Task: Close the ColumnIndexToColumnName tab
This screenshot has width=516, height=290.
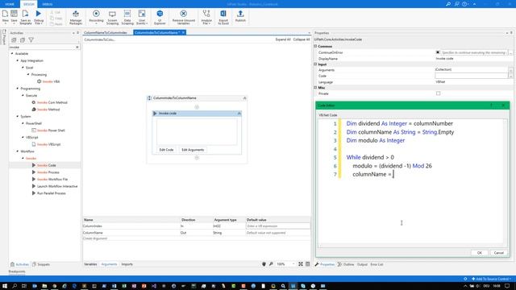Action: (183, 32)
